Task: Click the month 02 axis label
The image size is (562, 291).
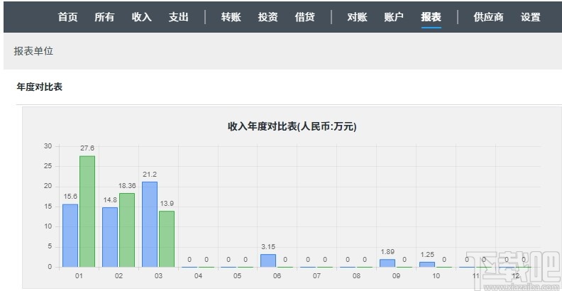Action: point(119,276)
